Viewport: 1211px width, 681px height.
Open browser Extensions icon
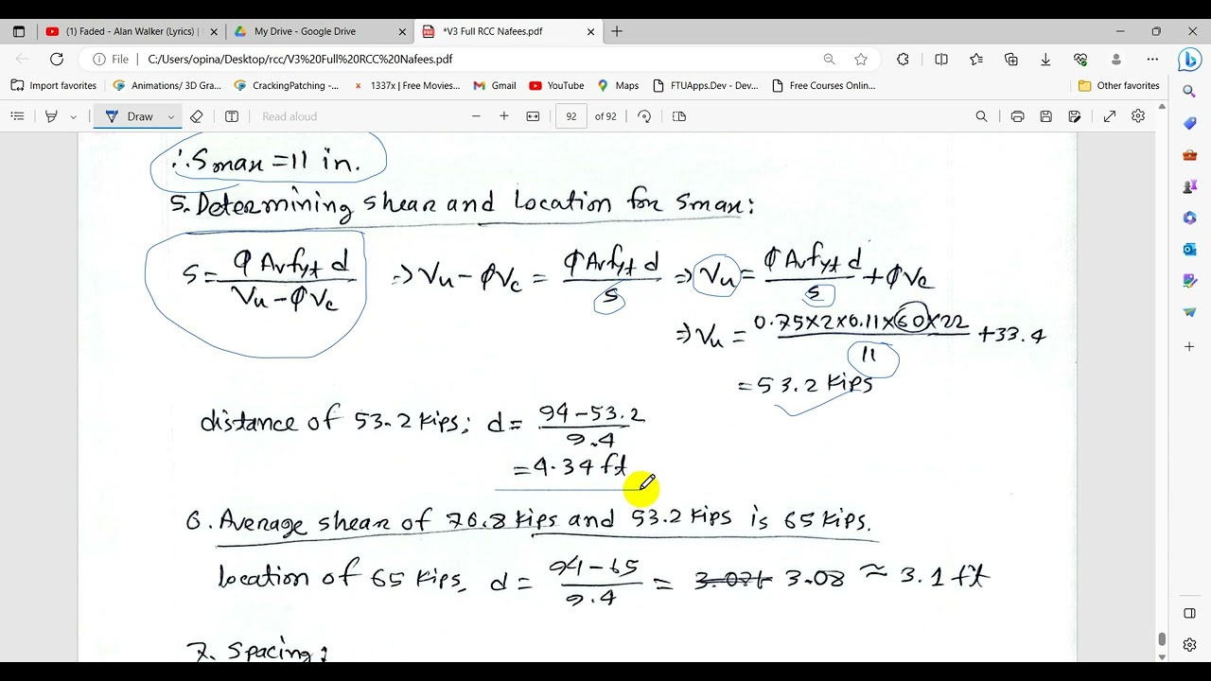903,59
